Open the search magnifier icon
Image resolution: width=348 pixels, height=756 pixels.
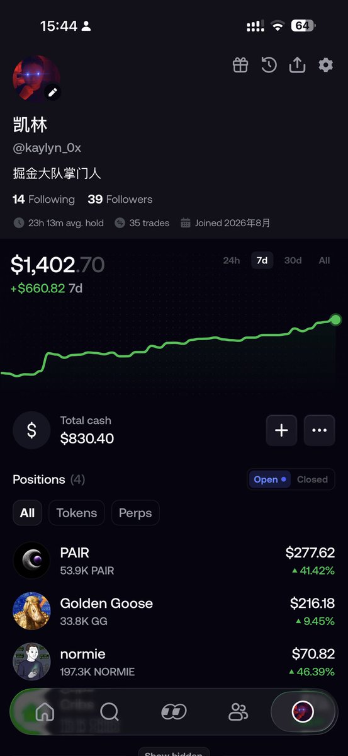pos(109,712)
